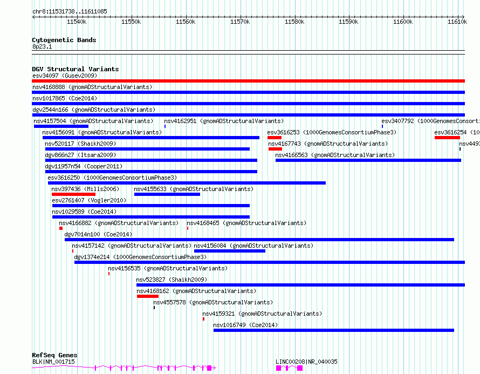This screenshot has width=480, height=374.
Task: Open the nsv520117 (Shaikh2009) label
Action: coord(80,144)
